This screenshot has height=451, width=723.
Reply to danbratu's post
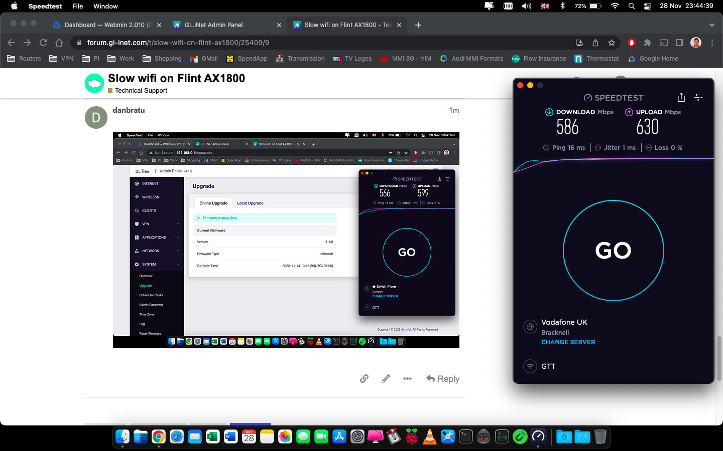(x=443, y=379)
